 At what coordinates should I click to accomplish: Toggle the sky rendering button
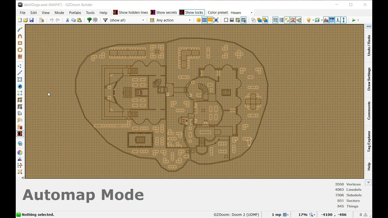pyautogui.click(x=332, y=20)
